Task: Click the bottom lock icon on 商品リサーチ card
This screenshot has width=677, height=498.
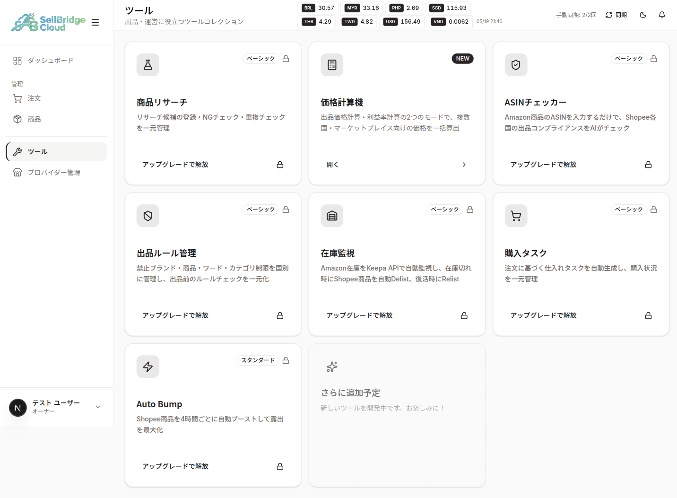Action: 280,165
